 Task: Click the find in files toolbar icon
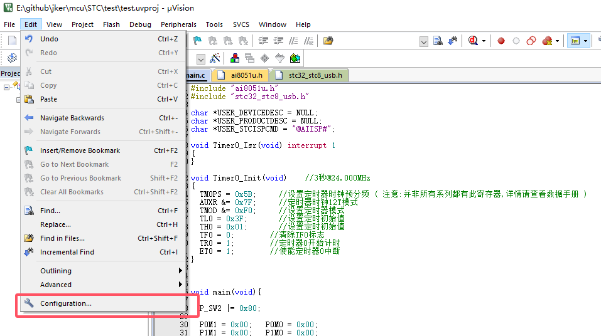(328, 41)
